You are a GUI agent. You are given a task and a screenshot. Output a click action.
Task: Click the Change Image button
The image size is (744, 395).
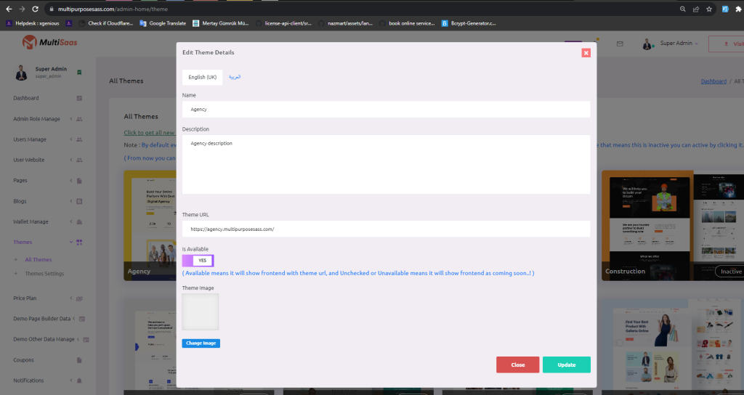(201, 343)
